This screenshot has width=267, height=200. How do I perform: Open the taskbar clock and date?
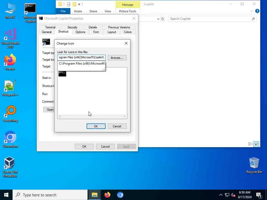pyautogui.click(x=245, y=195)
